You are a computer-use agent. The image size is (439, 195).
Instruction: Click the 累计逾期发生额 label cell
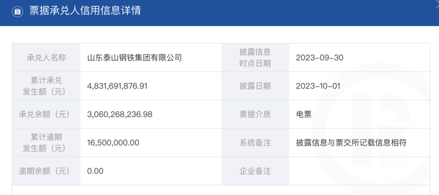click(x=46, y=143)
